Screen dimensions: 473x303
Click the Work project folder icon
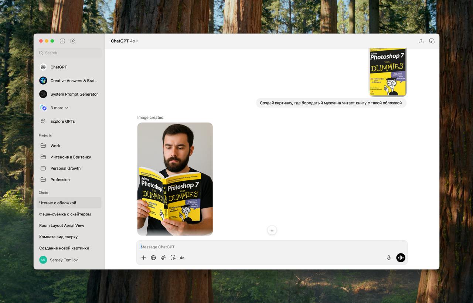click(43, 146)
